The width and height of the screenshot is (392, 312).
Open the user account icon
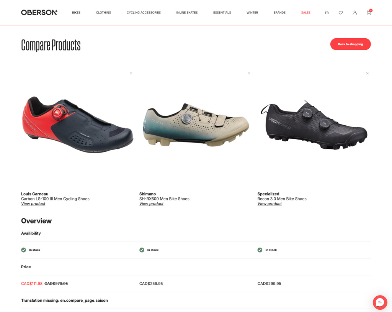[x=355, y=13]
